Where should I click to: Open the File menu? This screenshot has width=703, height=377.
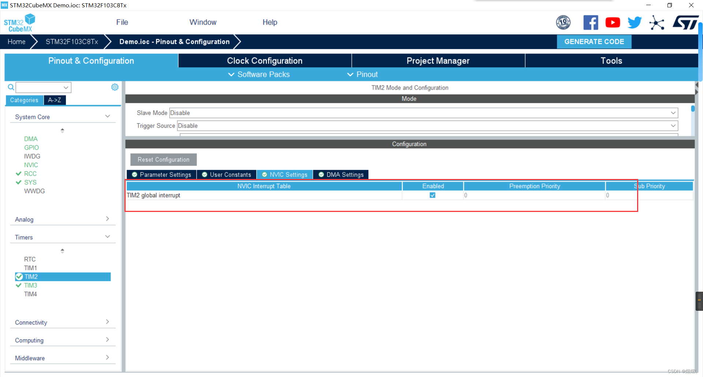point(122,22)
